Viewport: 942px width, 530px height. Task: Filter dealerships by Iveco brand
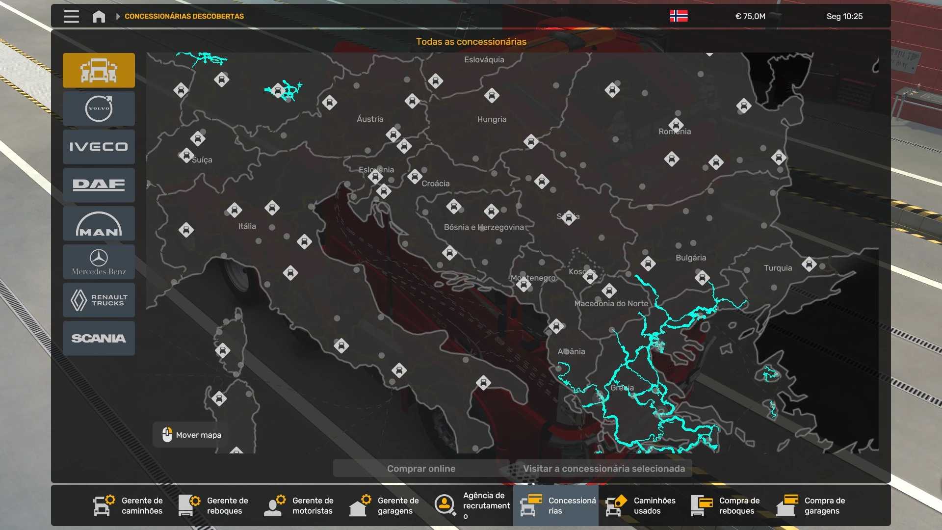[99, 147]
